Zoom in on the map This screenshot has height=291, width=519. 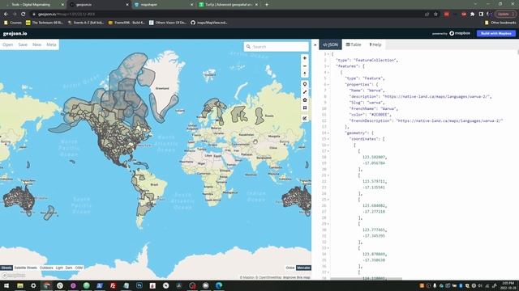tap(305, 58)
